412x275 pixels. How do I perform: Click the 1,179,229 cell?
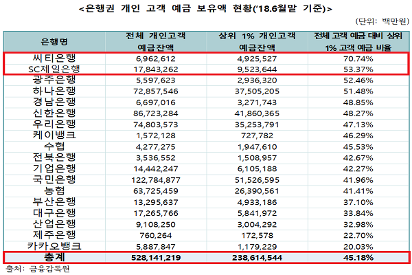click(257, 247)
